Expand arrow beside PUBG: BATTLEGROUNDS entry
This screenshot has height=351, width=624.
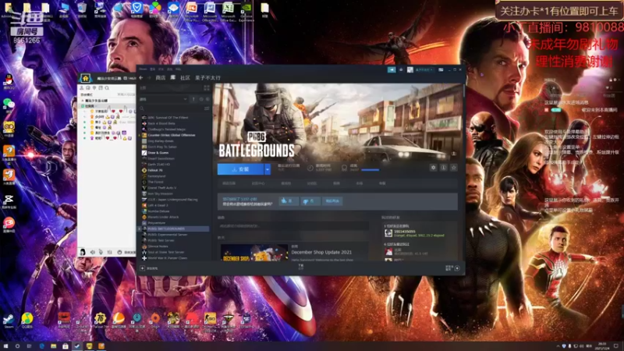[140, 229]
